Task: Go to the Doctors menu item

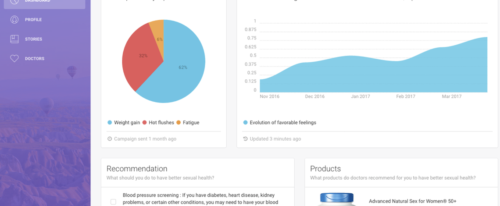Action: pos(34,58)
